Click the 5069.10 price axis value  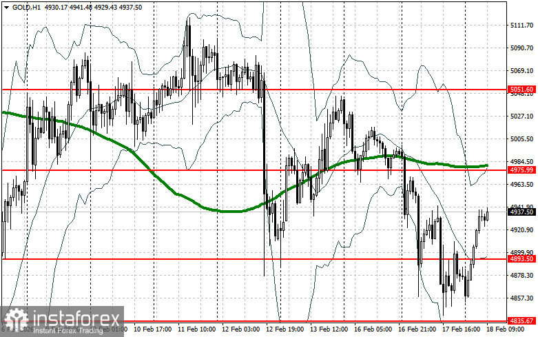pos(522,71)
